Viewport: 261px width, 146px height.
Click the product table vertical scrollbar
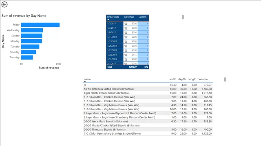(225, 79)
